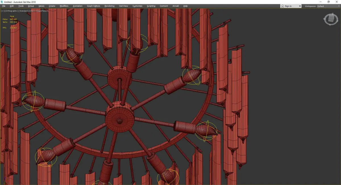The height and width of the screenshot is (185, 341).
Task: Click the FPS statistic readout
Action: 10,28
